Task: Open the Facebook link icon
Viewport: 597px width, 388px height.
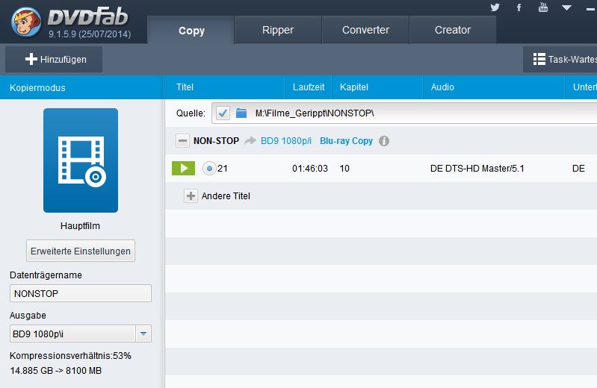Action: (x=519, y=7)
